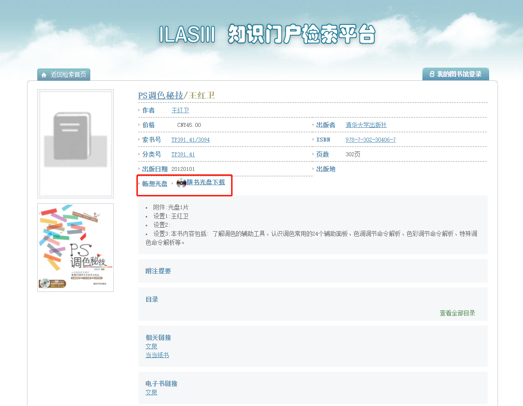The height and width of the screenshot is (406, 523).
Task: Click the PS调色秘技 title link
Action: click(160, 96)
